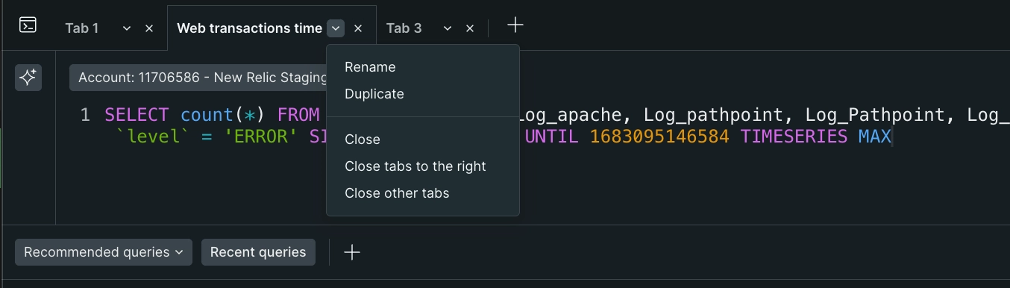
Task: Switch to Tab 1
Action: tap(82, 28)
